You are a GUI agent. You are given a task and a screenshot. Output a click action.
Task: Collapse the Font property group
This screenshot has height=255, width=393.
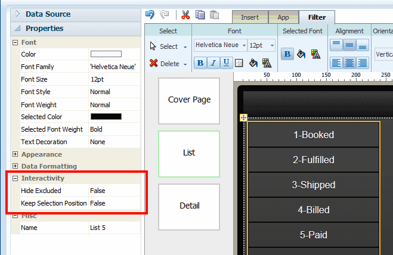[16, 42]
